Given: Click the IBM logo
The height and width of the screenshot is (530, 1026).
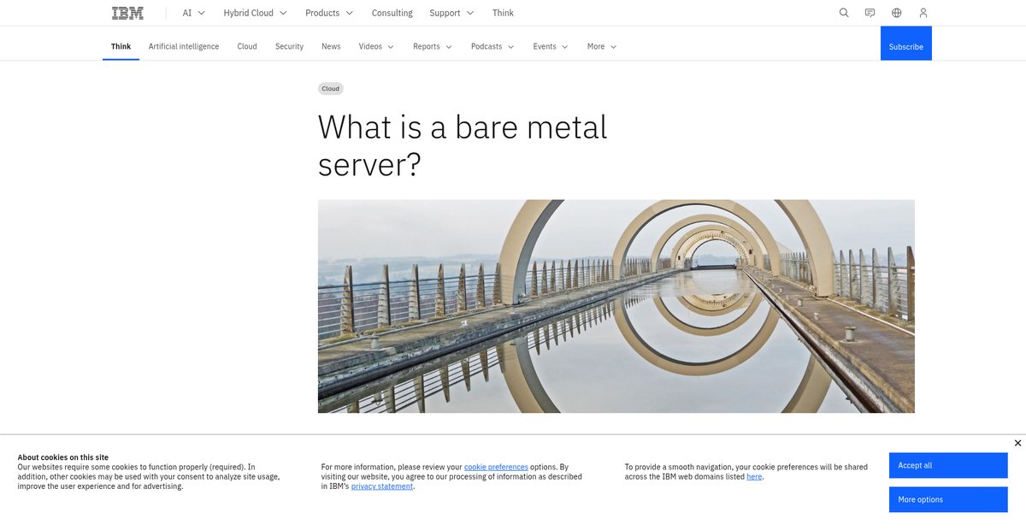Looking at the screenshot, I should [127, 13].
